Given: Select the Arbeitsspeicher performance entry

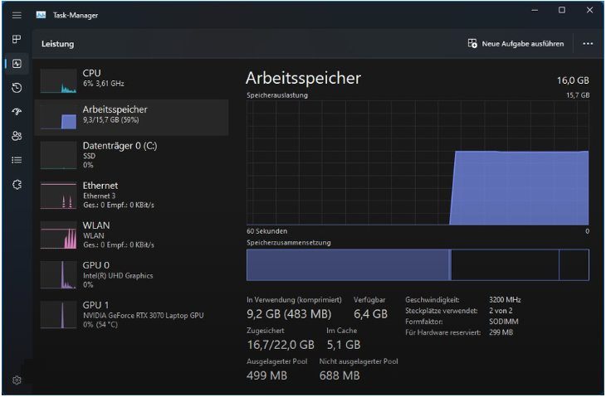Looking at the screenshot, I should point(131,118).
